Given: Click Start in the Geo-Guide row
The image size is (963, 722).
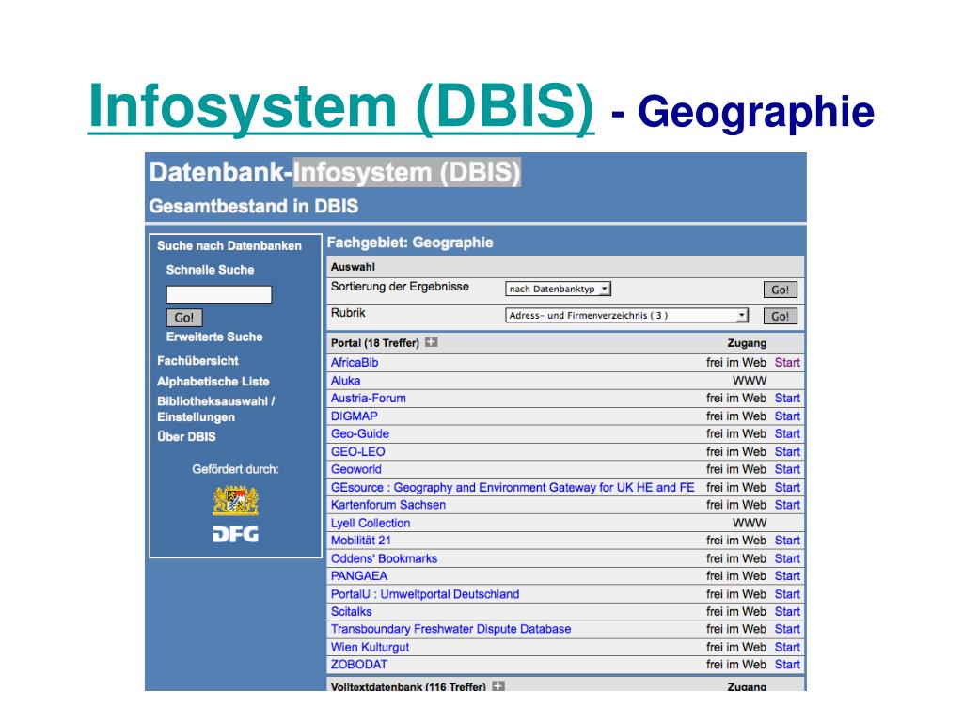Looking at the screenshot, I should 787,433.
